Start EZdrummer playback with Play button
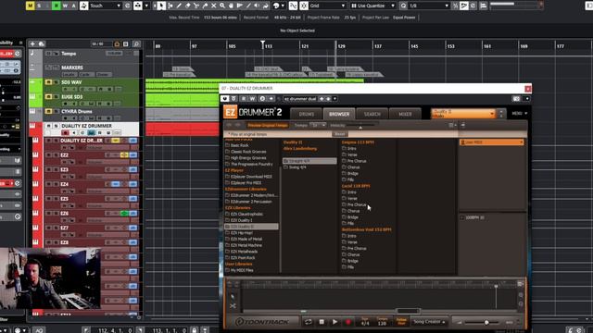 pos(334,322)
